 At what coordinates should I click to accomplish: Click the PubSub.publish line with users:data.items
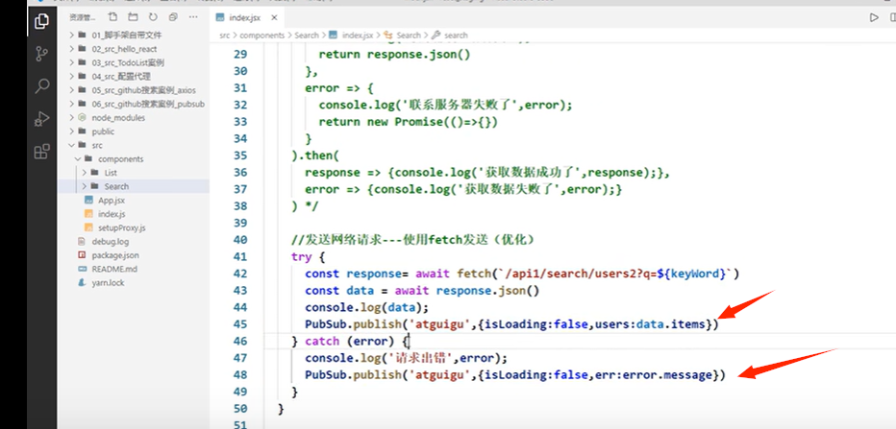[511, 324]
